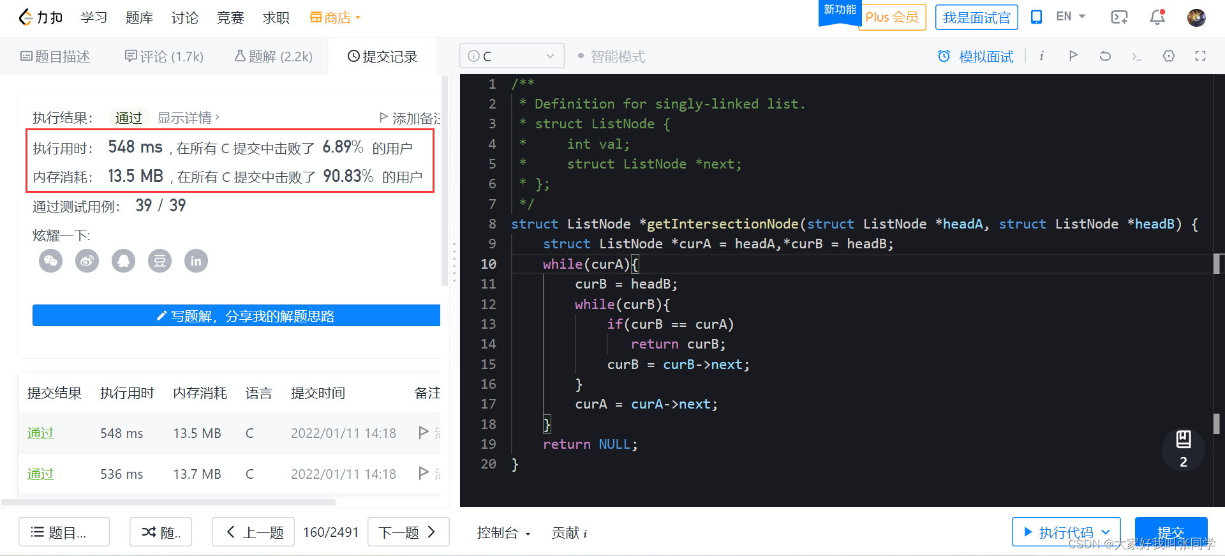Open 竞赛 in the top navigation

pos(230,17)
